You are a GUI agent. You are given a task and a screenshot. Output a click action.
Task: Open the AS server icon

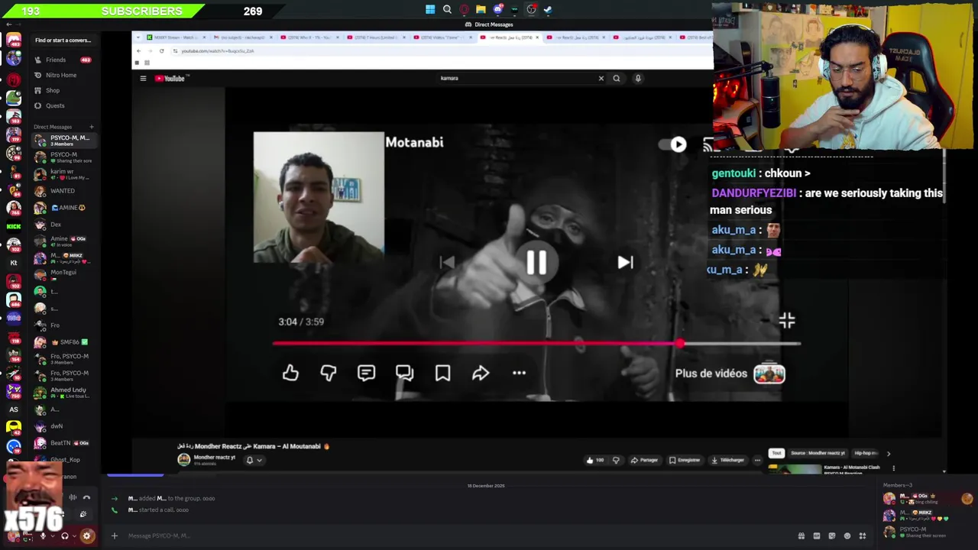click(x=14, y=409)
